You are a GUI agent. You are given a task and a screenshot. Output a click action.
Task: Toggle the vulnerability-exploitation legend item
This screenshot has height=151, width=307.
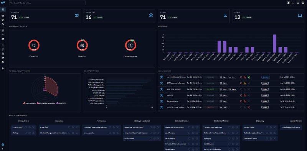click(x=46, y=103)
